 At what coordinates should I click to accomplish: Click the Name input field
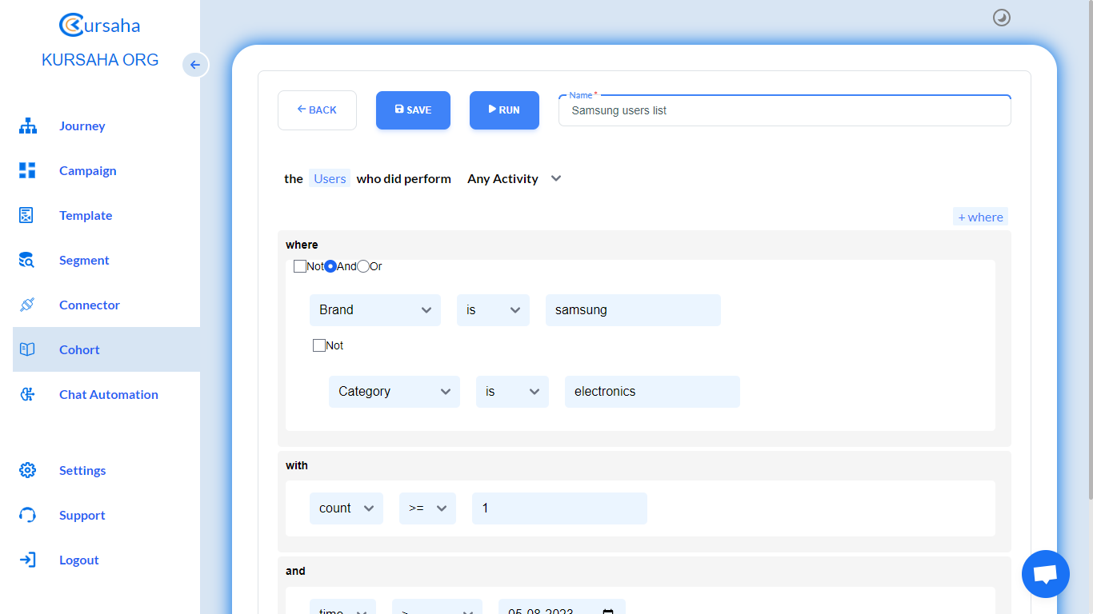[x=784, y=111]
